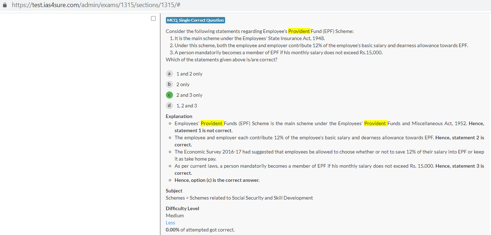Click the 'Medium' difficulty value
The width and height of the screenshot is (491, 235).
click(x=175, y=216)
